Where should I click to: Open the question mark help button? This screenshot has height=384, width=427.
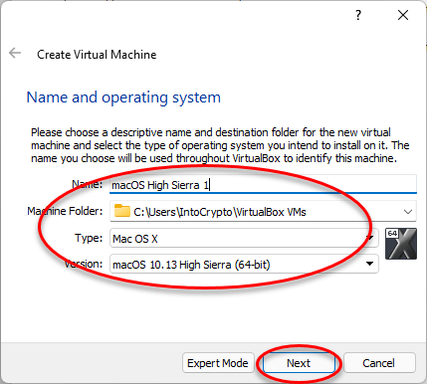pyautogui.click(x=358, y=15)
